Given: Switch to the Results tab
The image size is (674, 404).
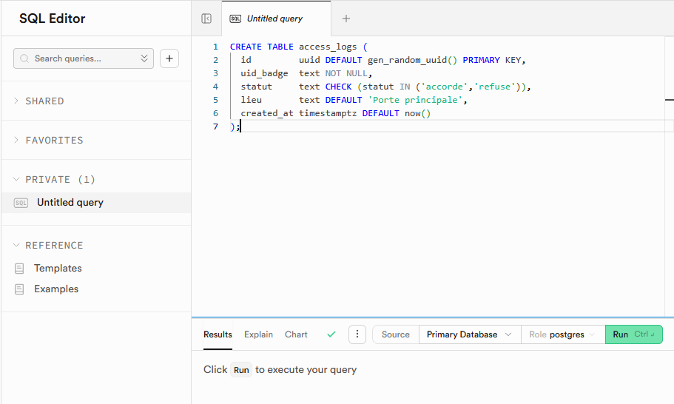Looking at the screenshot, I should point(218,334).
